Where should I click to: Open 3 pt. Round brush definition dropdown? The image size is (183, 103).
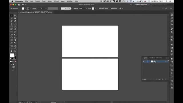[72, 9]
